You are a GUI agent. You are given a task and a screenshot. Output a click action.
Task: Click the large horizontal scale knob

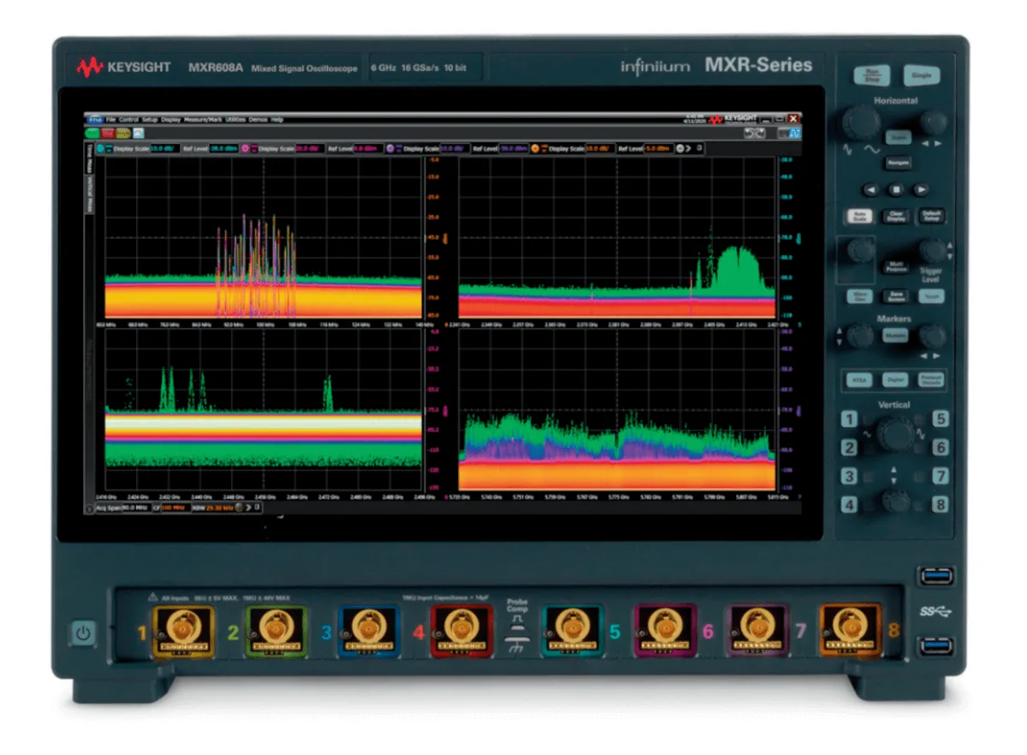[860, 122]
